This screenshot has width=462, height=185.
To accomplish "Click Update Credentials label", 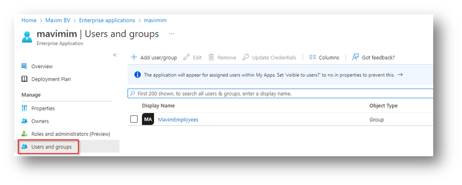I will [x=274, y=58].
